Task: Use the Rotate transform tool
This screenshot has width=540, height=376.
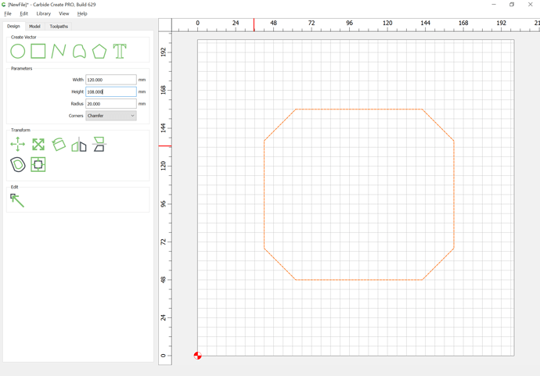Action: point(59,144)
